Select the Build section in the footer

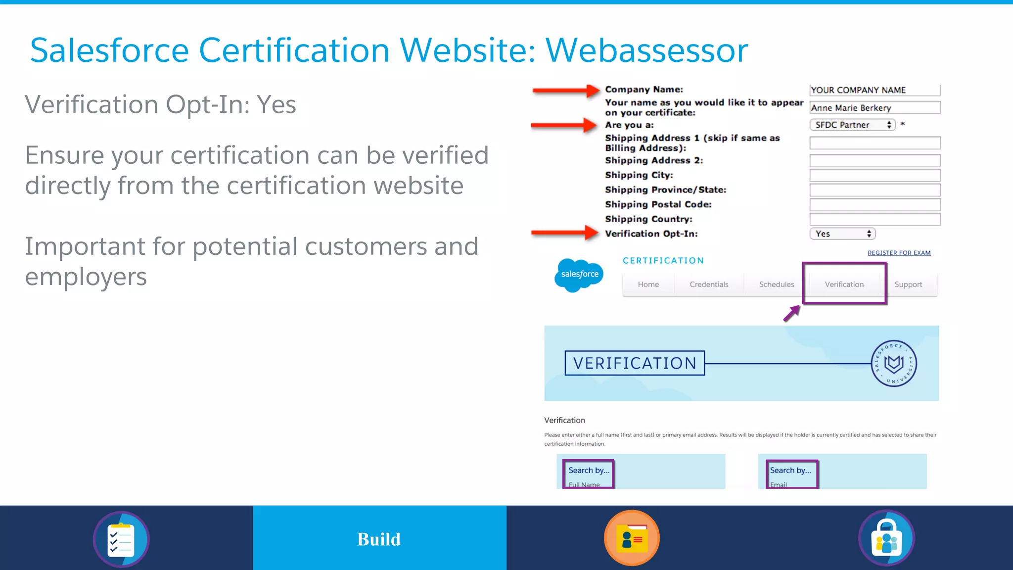pyautogui.click(x=379, y=538)
